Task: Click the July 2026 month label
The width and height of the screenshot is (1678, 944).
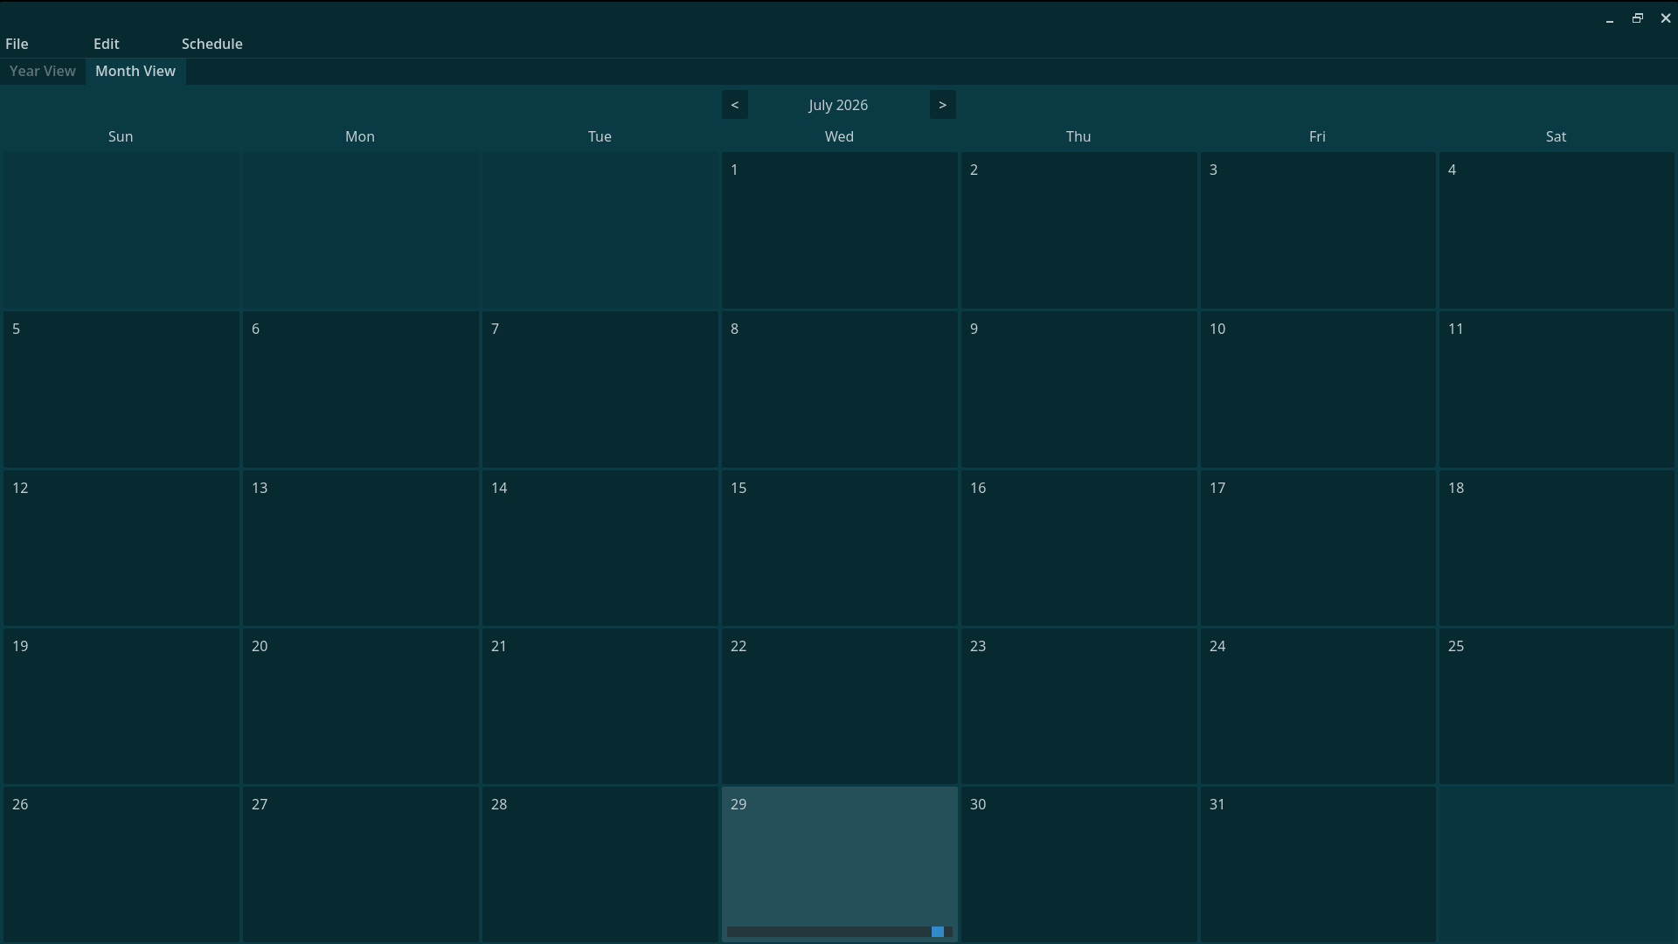Action: click(838, 105)
